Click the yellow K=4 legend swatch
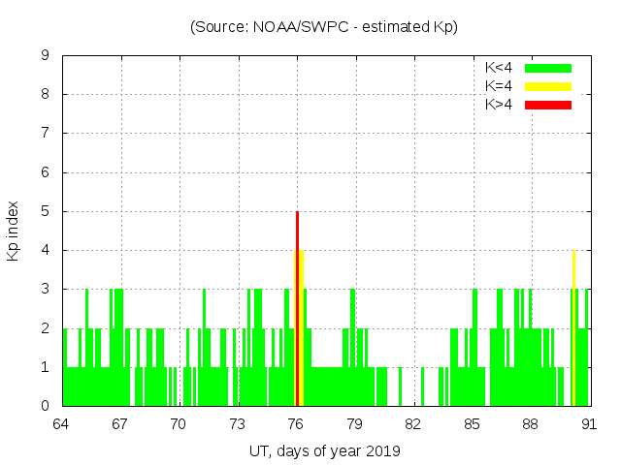 [x=548, y=86]
